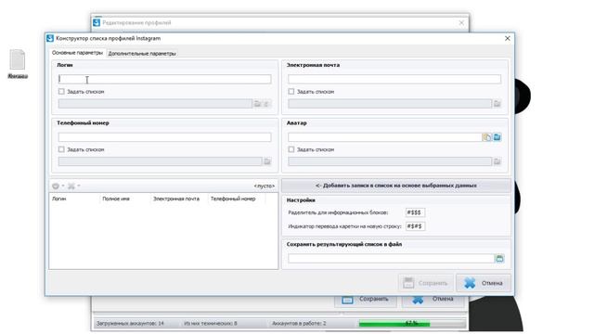The height and width of the screenshot is (334, 594).
Task: Click folder icon beside Аватар list path
Action: [497, 161]
